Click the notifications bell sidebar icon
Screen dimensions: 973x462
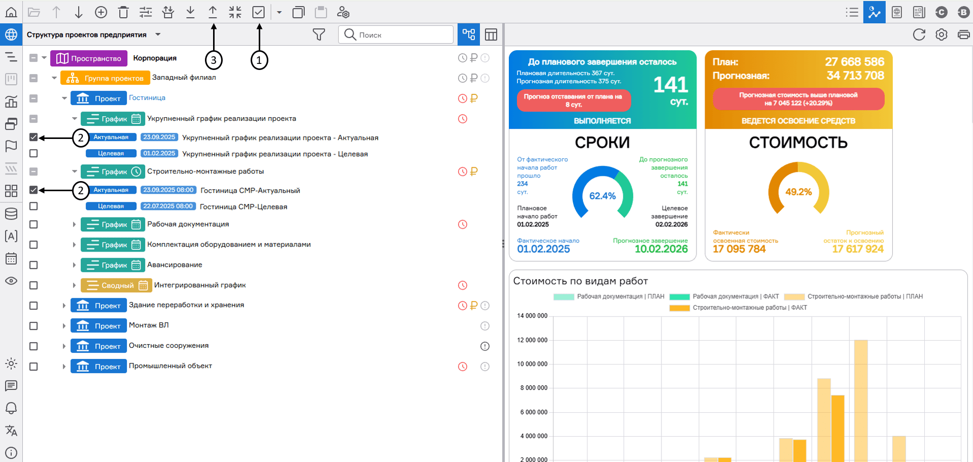(11, 408)
